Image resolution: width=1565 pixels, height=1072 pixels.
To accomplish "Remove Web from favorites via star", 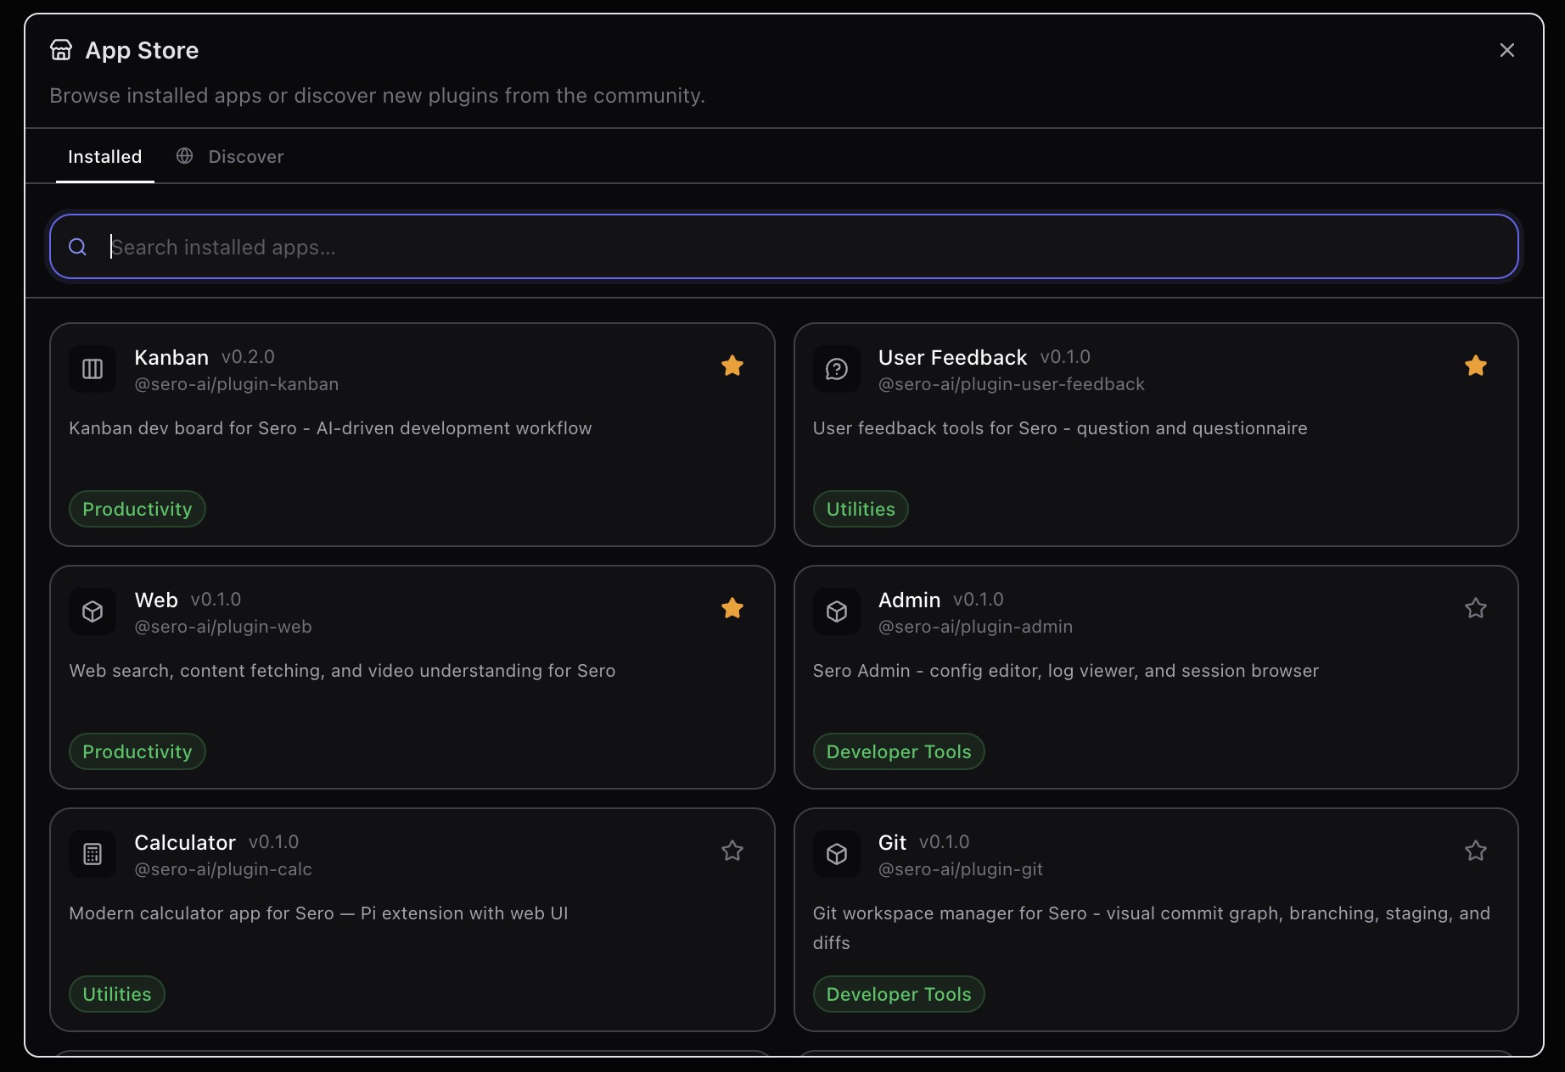I will pos(732,608).
